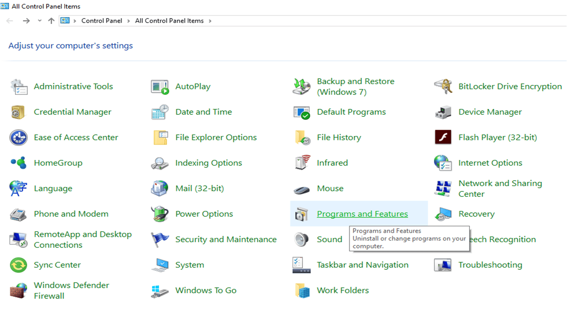Open the Security and Maintenance flag icon
The image size is (567, 319).
click(x=160, y=239)
